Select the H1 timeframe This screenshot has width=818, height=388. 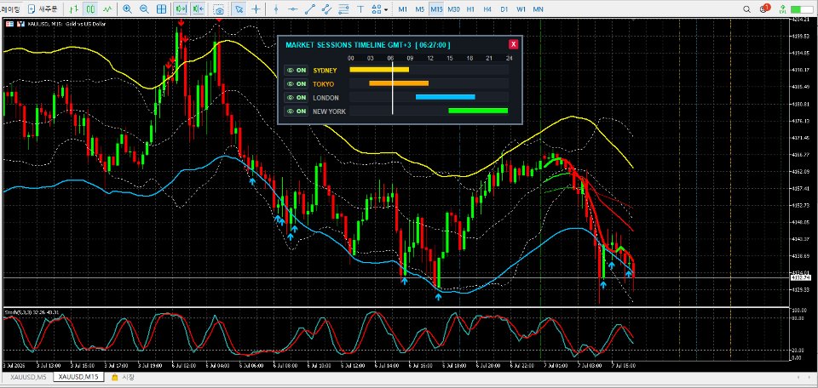tap(470, 9)
